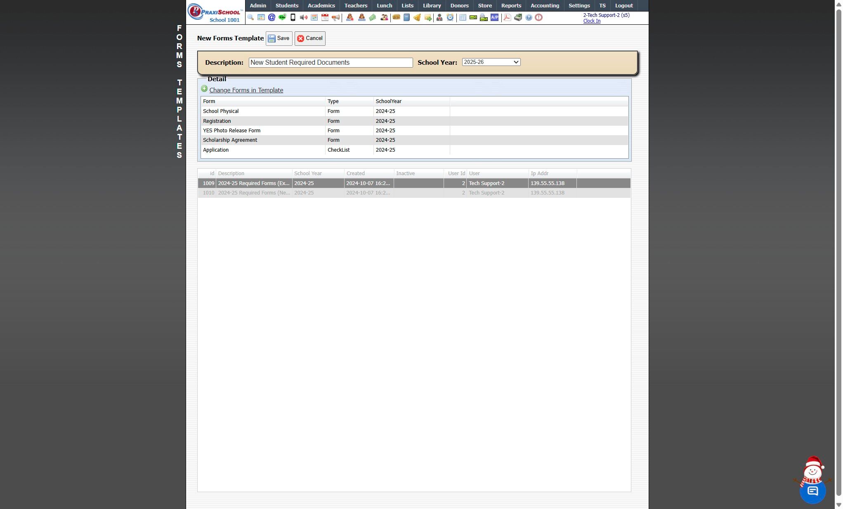843x509 pixels.
Task: Open the green chat bubble icon
Action: click(282, 17)
